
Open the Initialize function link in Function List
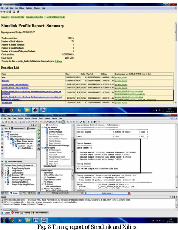click(7, 103)
